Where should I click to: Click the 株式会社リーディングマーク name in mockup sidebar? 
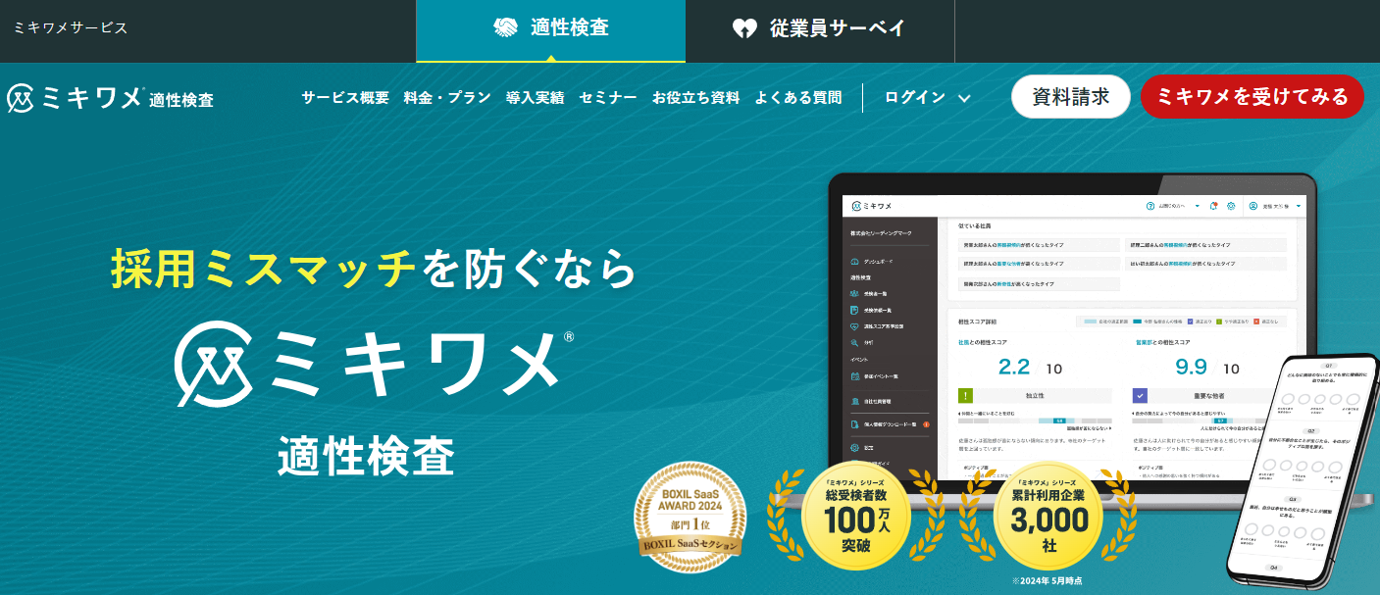click(883, 235)
